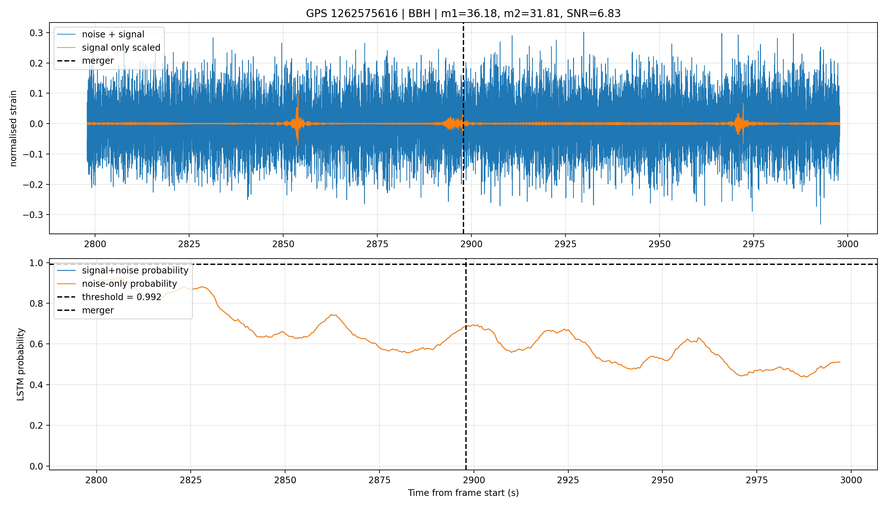The image size is (887, 507).
Task: Click the 0.3 tick label on strain axis
Action: (x=36, y=33)
